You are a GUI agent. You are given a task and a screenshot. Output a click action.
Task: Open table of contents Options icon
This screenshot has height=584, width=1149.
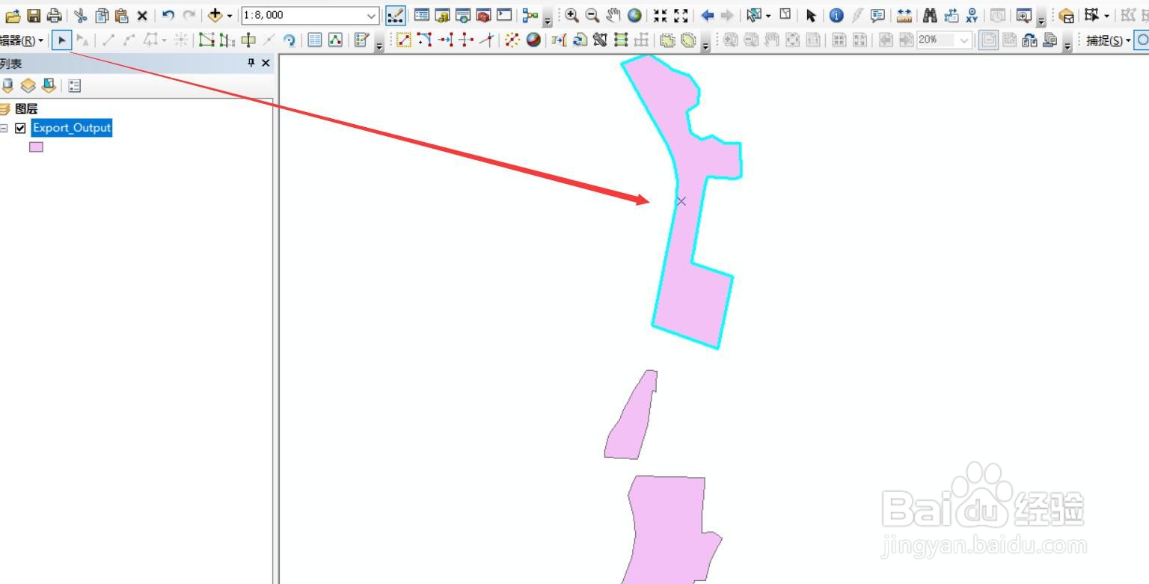74,86
